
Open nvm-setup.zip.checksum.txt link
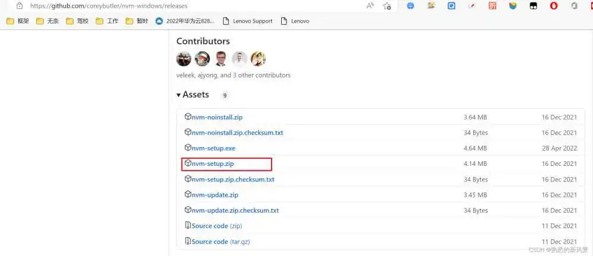232,179
